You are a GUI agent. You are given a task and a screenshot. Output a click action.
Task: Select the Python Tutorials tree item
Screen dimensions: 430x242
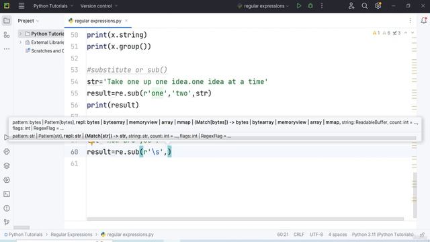pyautogui.click(x=44, y=34)
